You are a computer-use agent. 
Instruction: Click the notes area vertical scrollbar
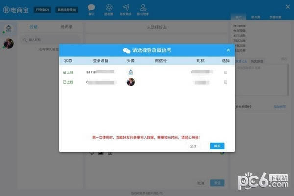pyautogui.click(x=288, y=80)
